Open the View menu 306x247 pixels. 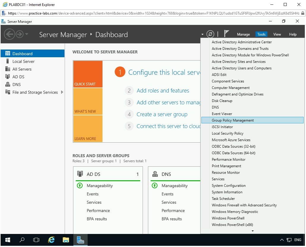pyautogui.click(x=277, y=34)
